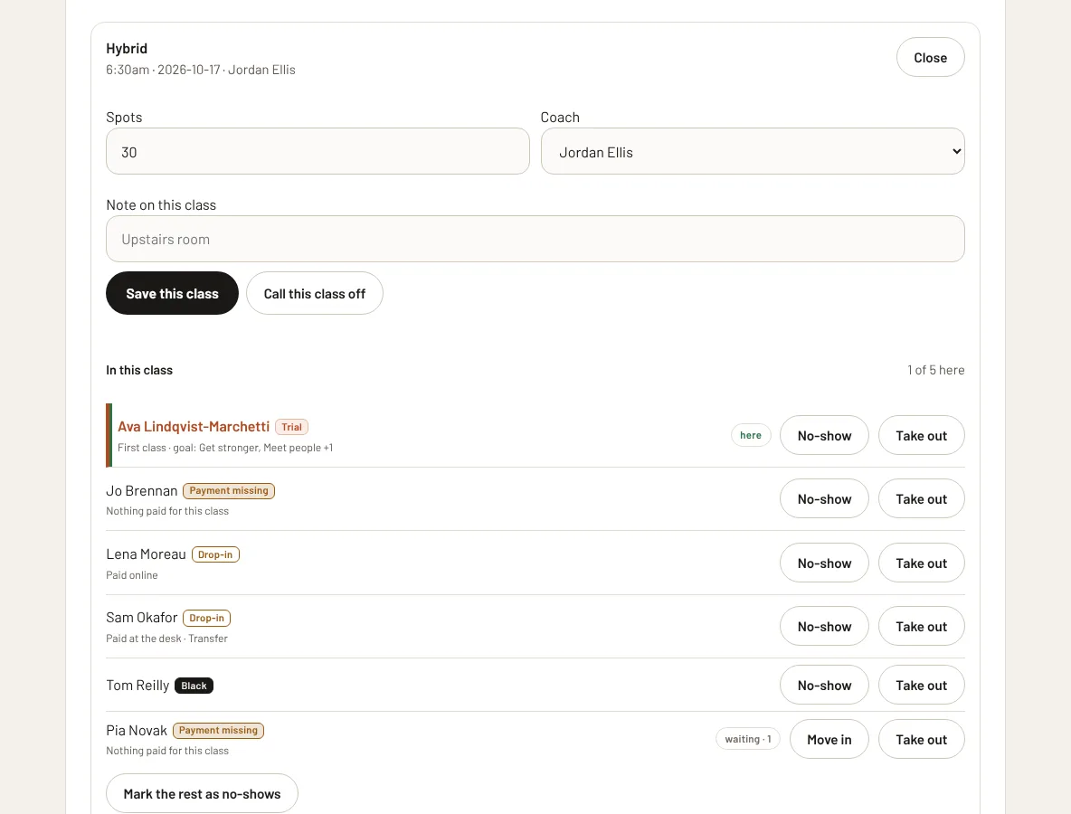The image size is (1071, 814).
Task: Click Tom Reilly's Black badge
Action: tap(194, 686)
